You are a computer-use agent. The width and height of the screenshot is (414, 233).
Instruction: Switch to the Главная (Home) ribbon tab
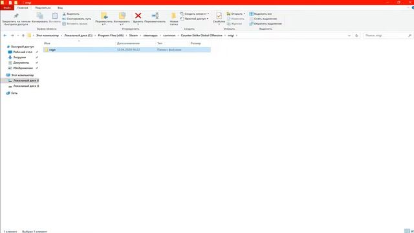coord(23,8)
